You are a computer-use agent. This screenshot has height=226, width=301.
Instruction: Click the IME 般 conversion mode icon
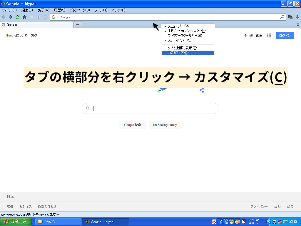pyautogui.click(x=226, y=222)
